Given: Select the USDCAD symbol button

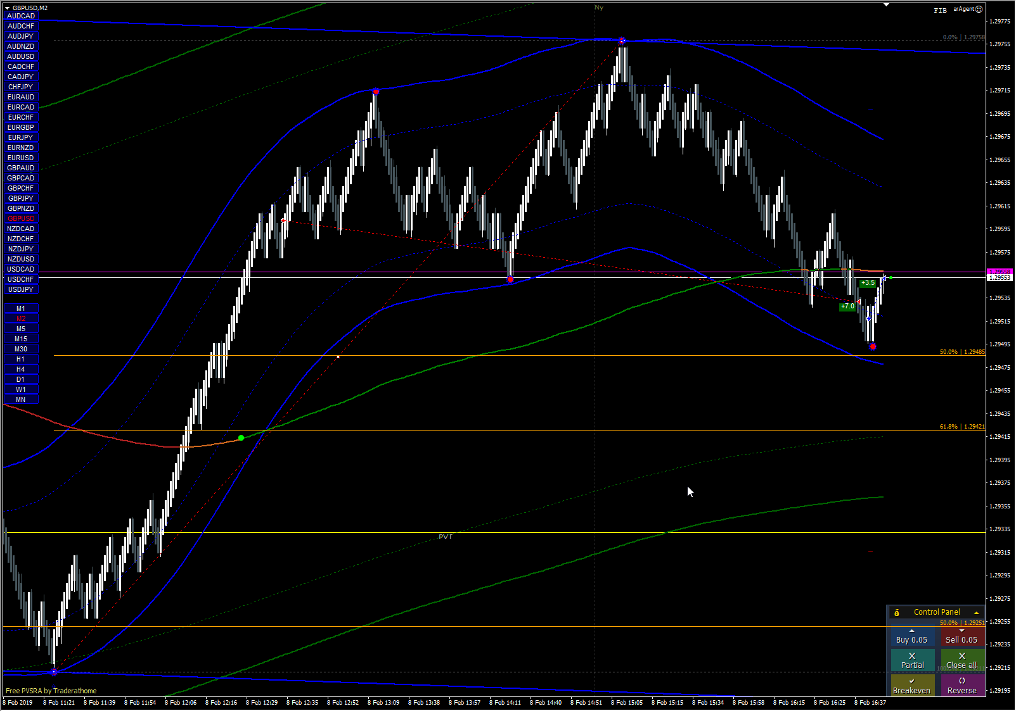Looking at the screenshot, I should 21,269.
